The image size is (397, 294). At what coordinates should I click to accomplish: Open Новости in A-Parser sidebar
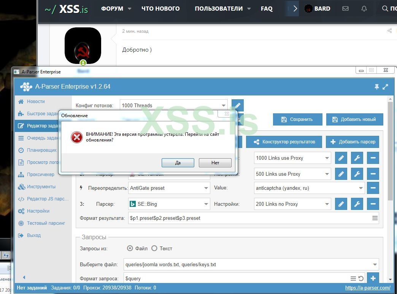coord(36,102)
